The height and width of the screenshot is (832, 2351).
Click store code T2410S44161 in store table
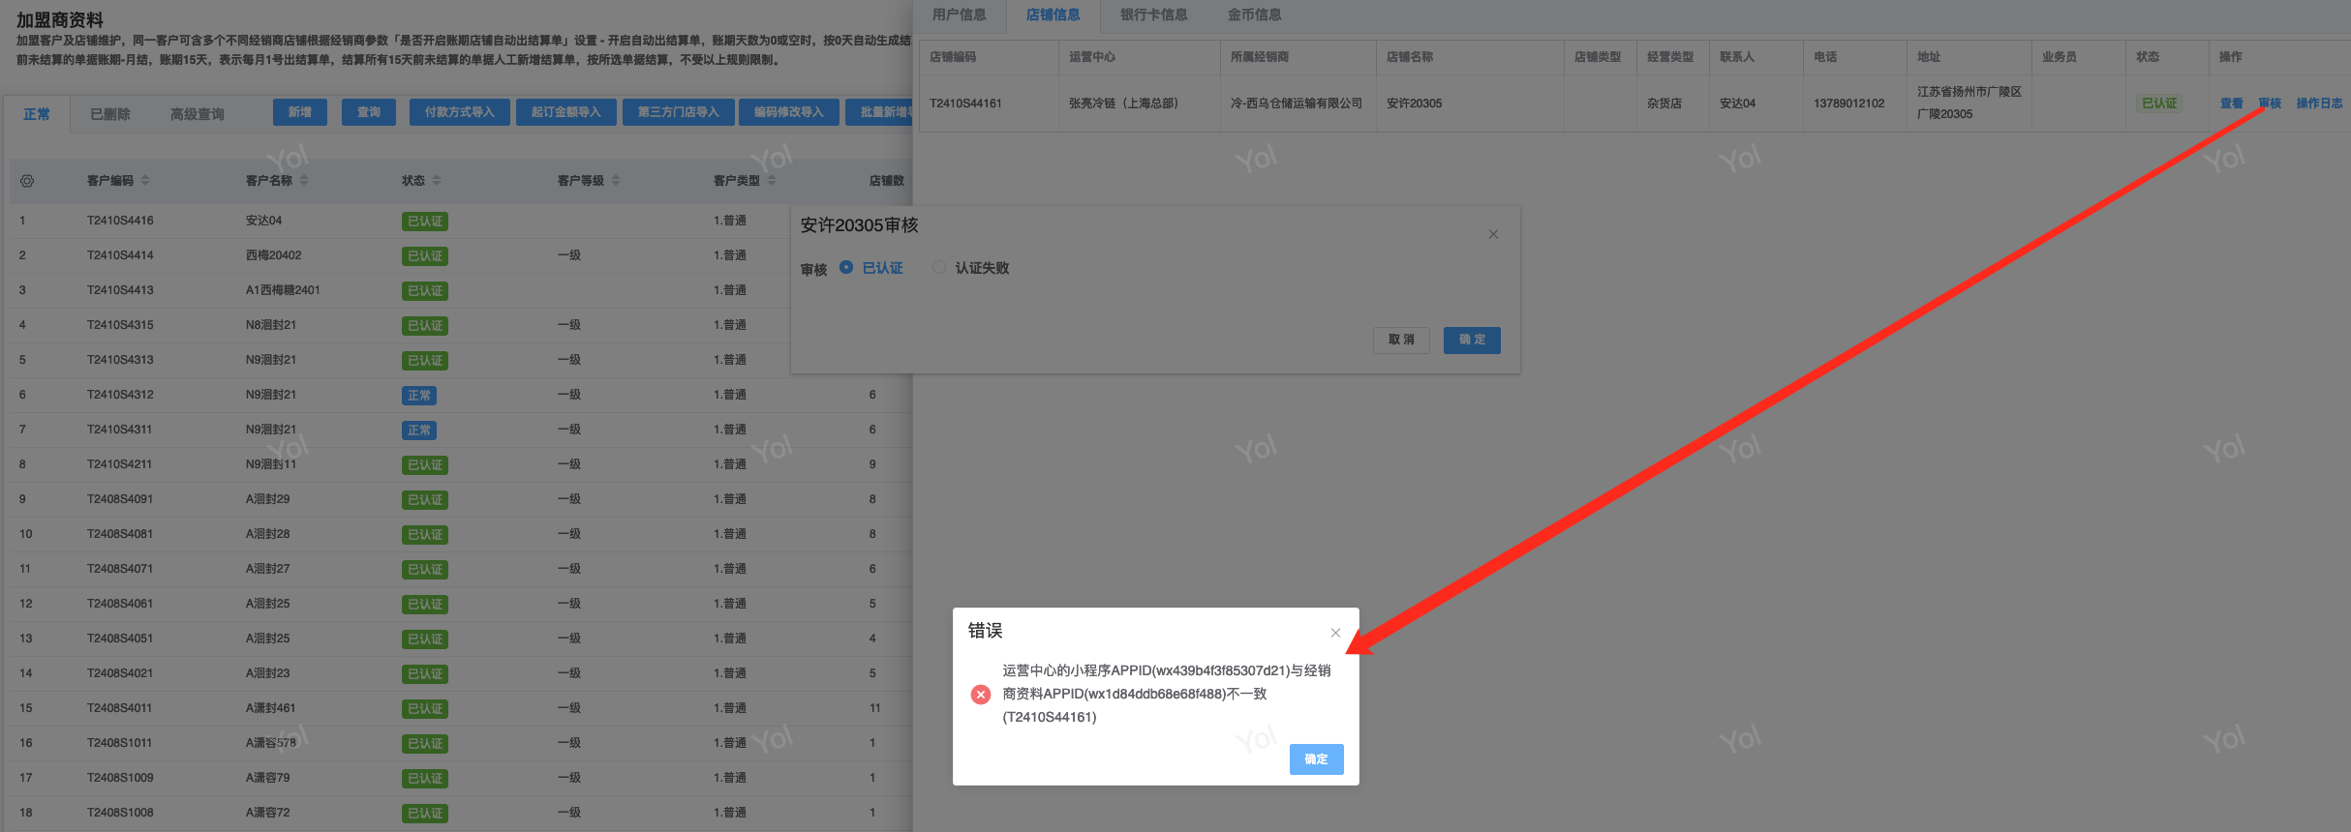[965, 104]
